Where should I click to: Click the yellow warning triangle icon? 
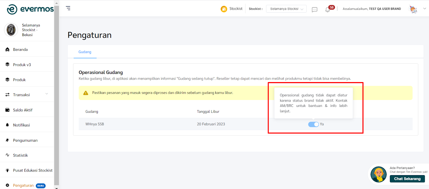pos(86,93)
